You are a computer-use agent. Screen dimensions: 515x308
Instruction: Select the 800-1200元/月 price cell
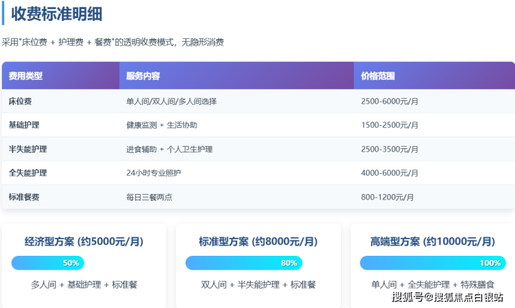coord(387,197)
